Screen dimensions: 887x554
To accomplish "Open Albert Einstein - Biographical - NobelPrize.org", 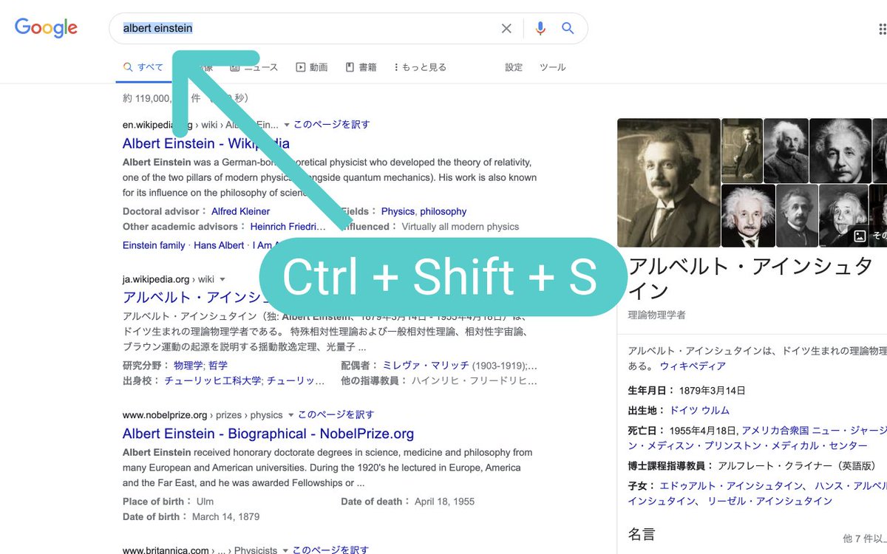I will point(268,434).
